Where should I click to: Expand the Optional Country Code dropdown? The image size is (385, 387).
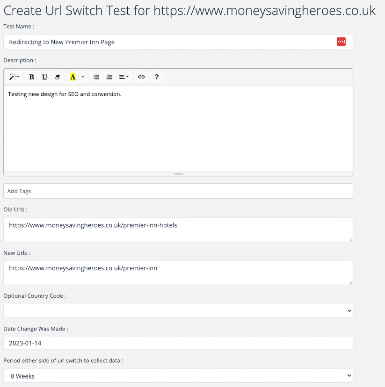pyautogui.click(x=178, y=311)
